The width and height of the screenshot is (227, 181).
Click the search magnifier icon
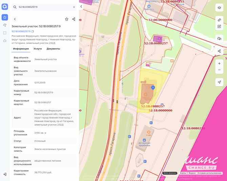[15, 7]
